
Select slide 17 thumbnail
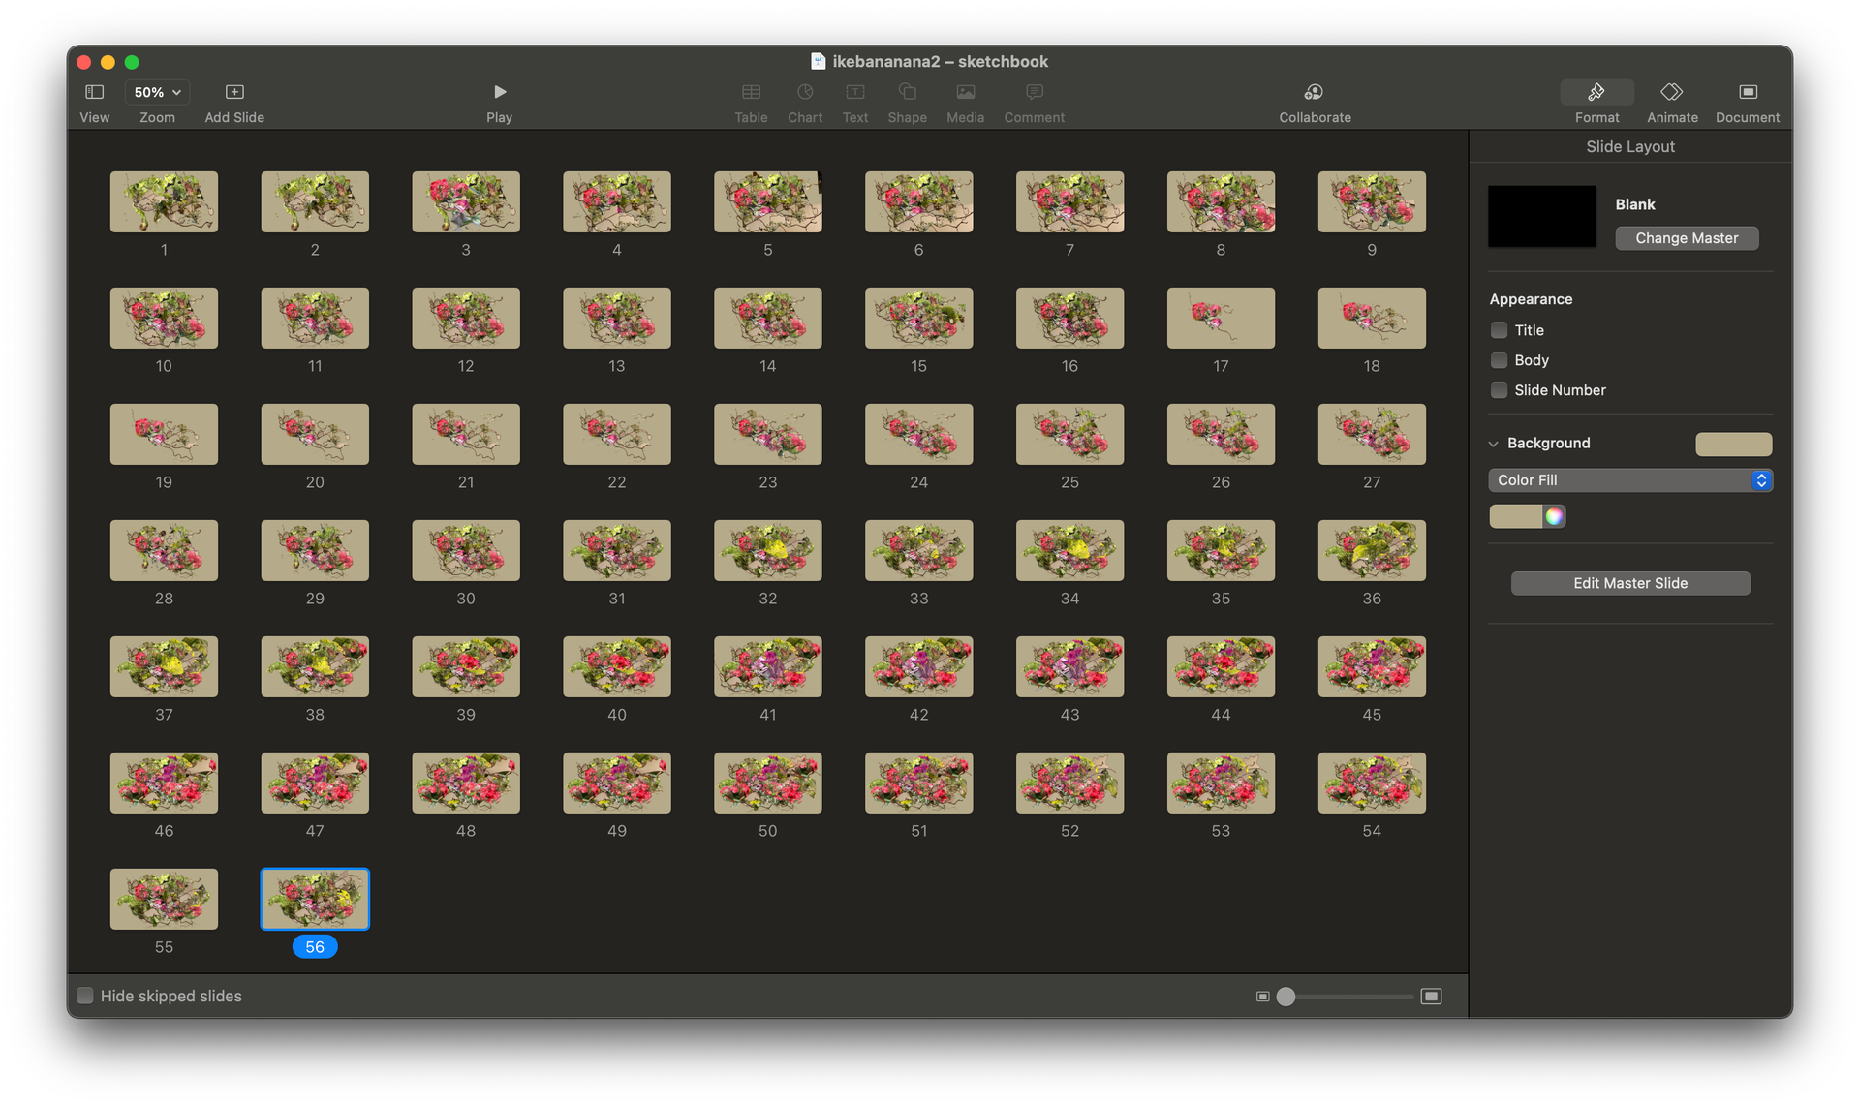pos(1221,318)
